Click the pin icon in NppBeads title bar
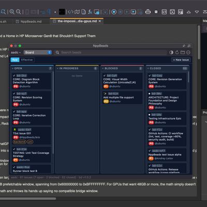Screen dimensions: 207x207 click(x=184, y=46)
